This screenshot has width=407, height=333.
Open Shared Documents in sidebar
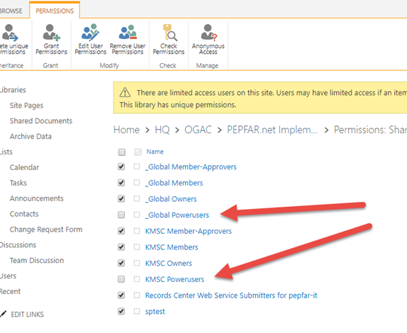[41, 121]
